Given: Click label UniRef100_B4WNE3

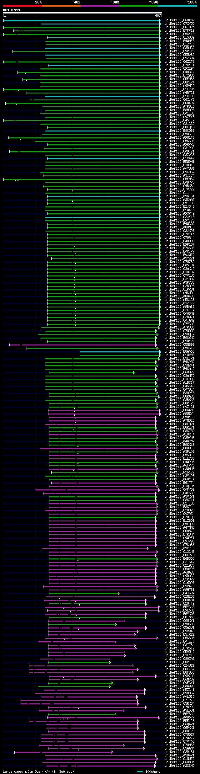Looking at the screenshot, I should tap(179, 41).
